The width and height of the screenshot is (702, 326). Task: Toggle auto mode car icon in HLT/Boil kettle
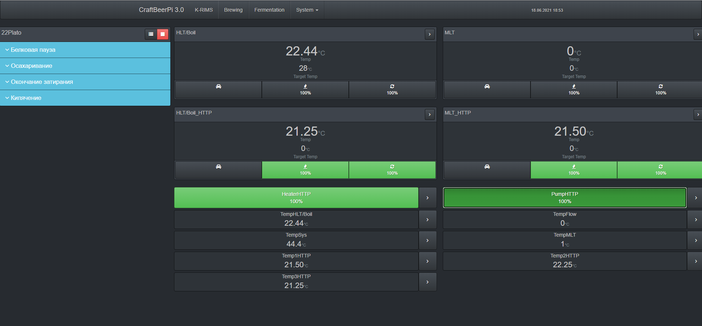[x=219, y=90]
